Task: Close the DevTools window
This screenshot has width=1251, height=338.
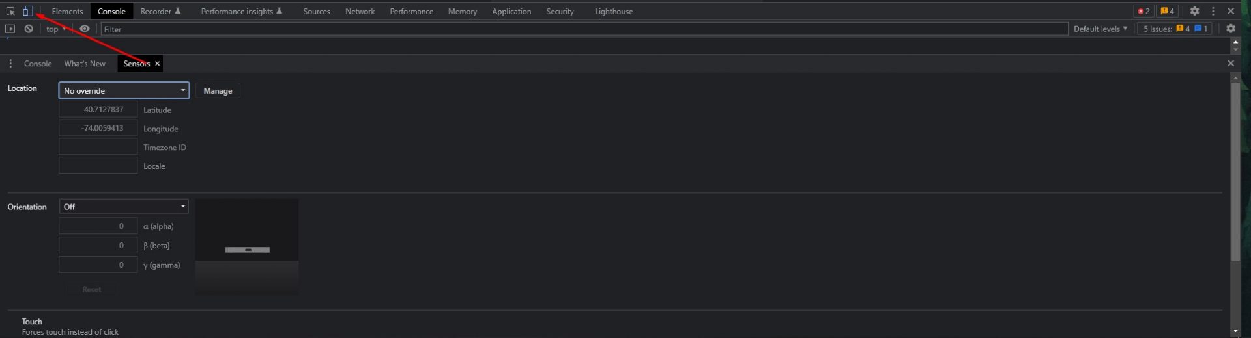Action: click(x=1231, y=11)
